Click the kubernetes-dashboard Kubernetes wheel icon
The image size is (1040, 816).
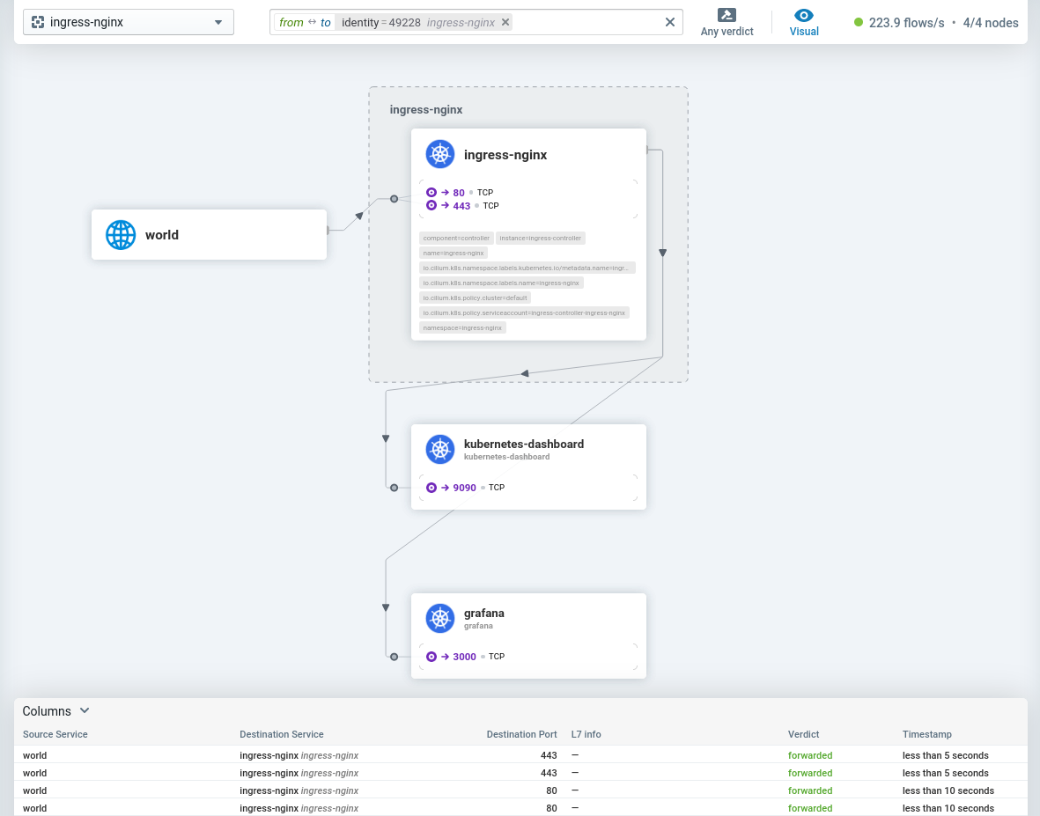tap(439, 450)
